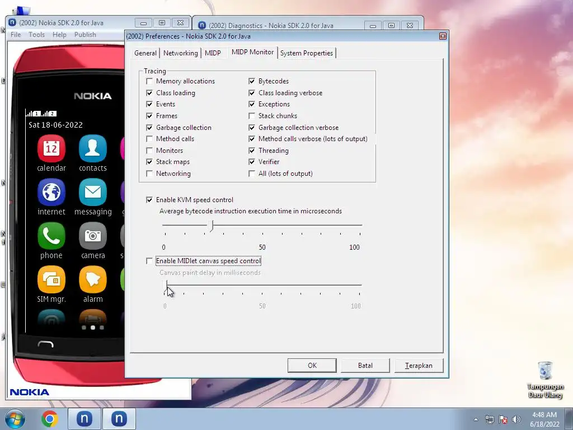
Task: Open the Help menu in Nokia SDK window
Action: [59, 35]
